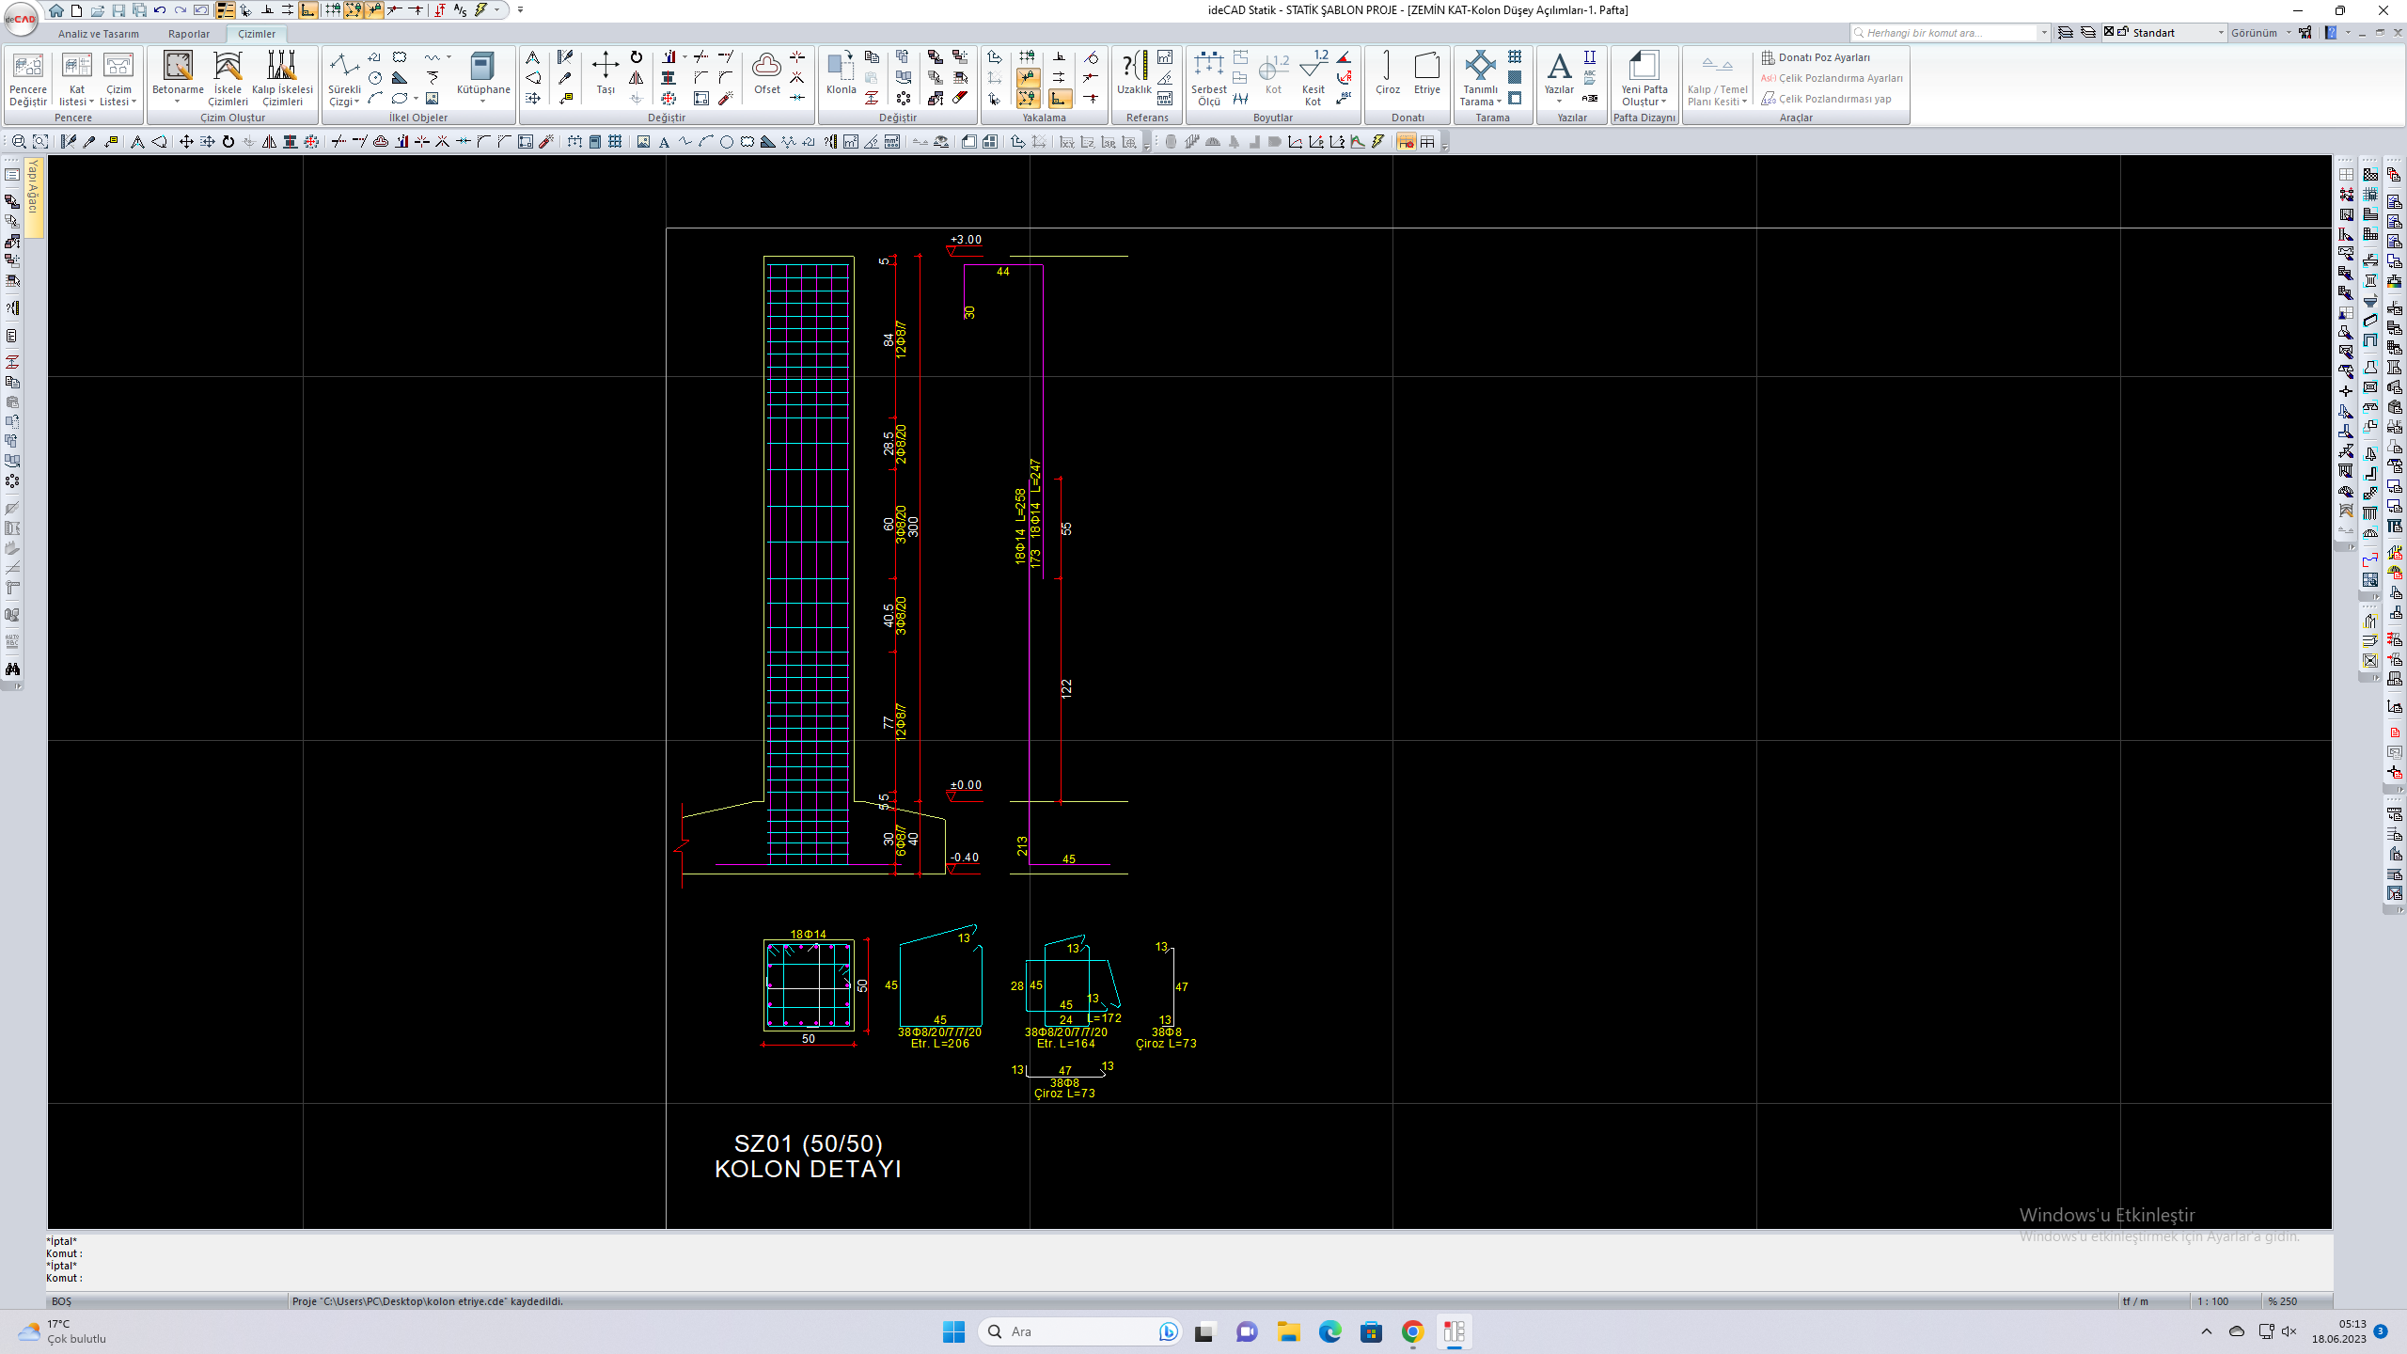Toggle ortho mode in the quick access bar
Viewport: 2407px width, 1354px height.
click(307, 10)
